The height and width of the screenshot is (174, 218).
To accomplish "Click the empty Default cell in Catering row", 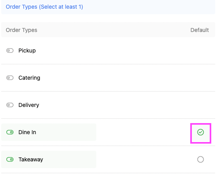I will 201,78.
